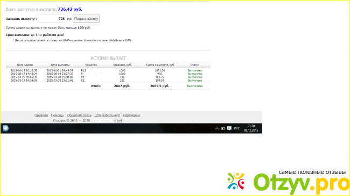
Task: Open the taskbar clock showing 21:38
Action: tap(251, 128)
